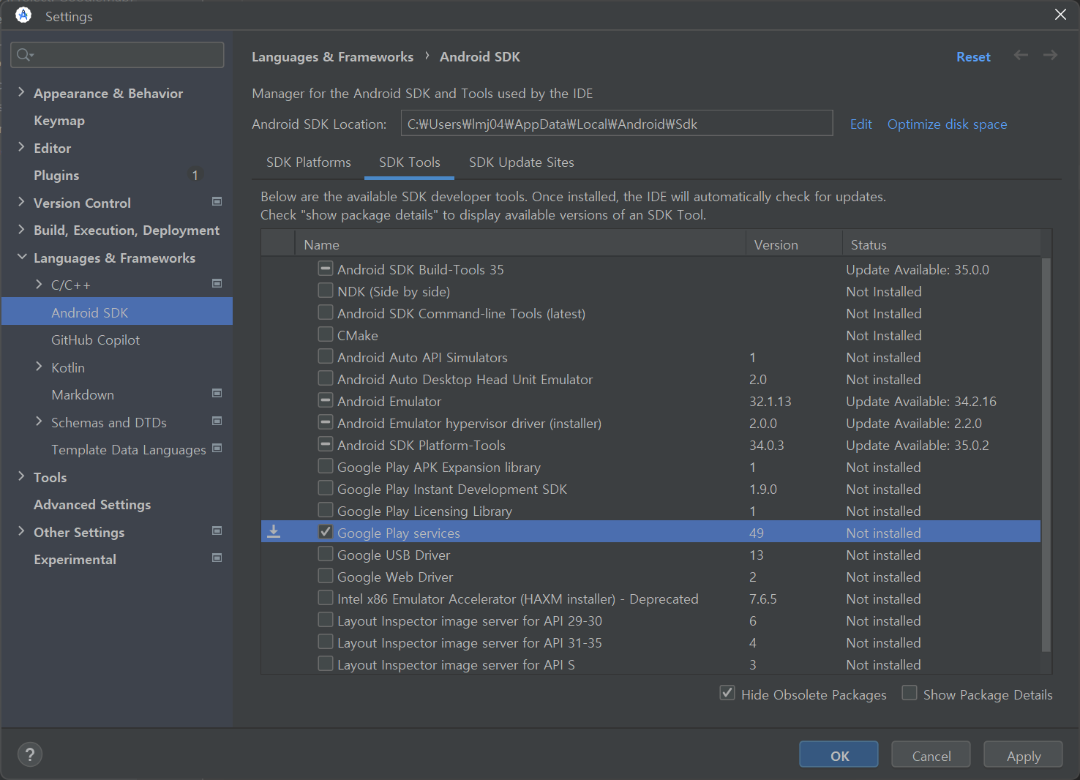Screen dimensions: 1080x780
Task: Click the Version Control project-level settings icon
Action: click(217, 201)
